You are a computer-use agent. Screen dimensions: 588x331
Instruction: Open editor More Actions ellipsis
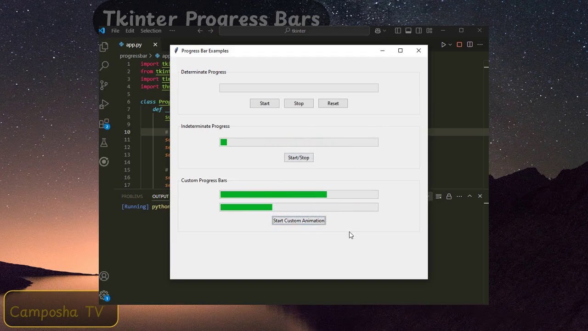(x=480, y=45)
